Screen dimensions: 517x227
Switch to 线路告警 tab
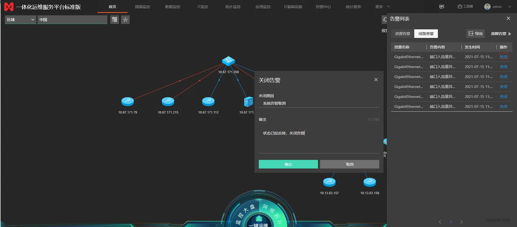426,34
